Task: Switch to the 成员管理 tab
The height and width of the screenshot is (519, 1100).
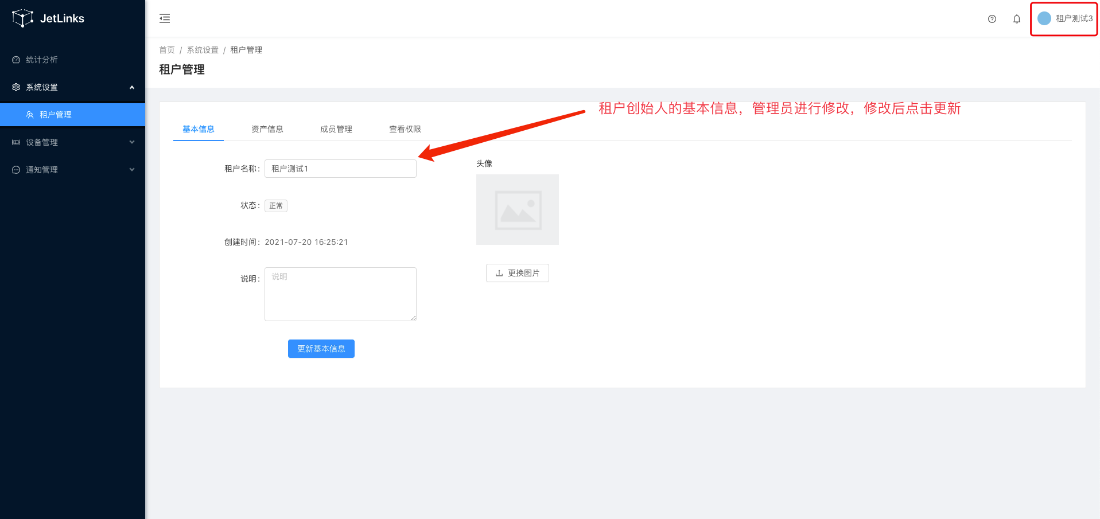Action: point(336,129)
